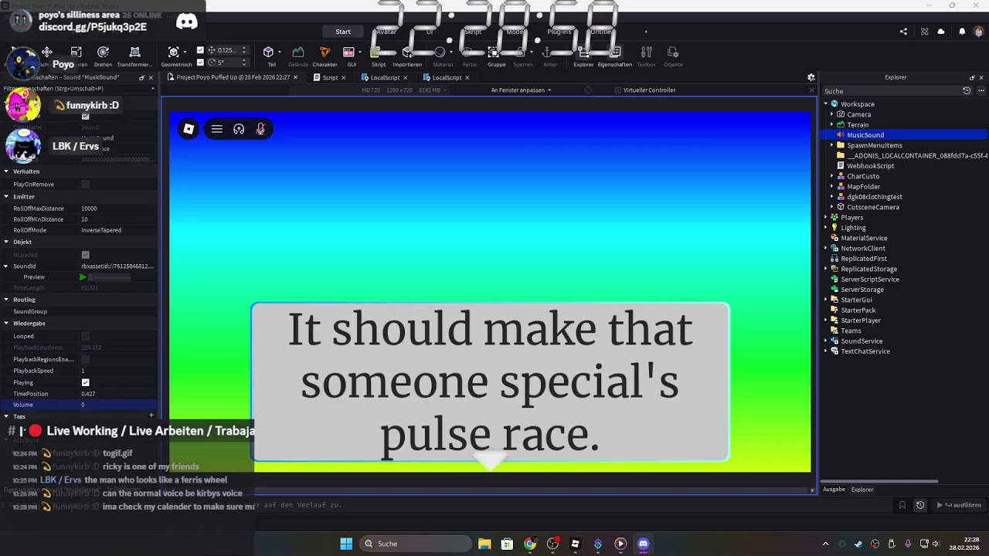Switch to the Start ribbon tab

point(343,32)
